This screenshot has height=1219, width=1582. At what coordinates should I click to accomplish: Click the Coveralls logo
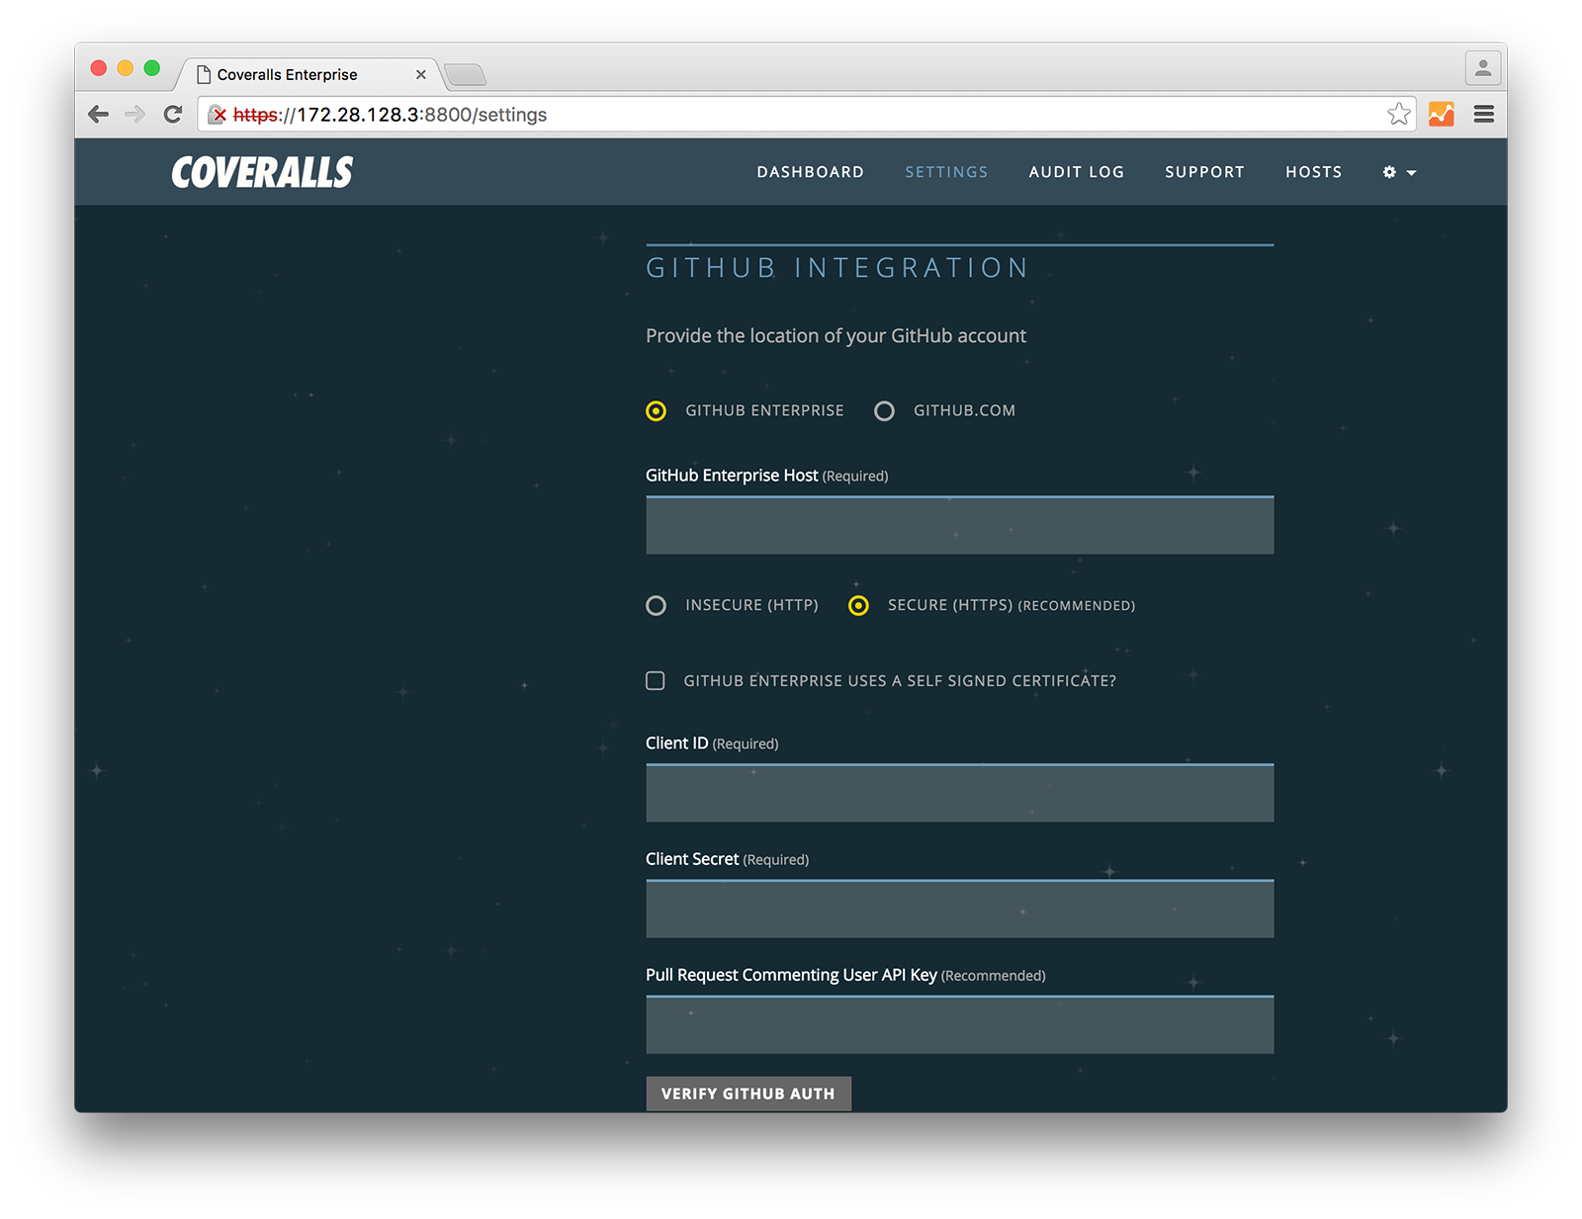pyautogui.click(x=261, y=172)
